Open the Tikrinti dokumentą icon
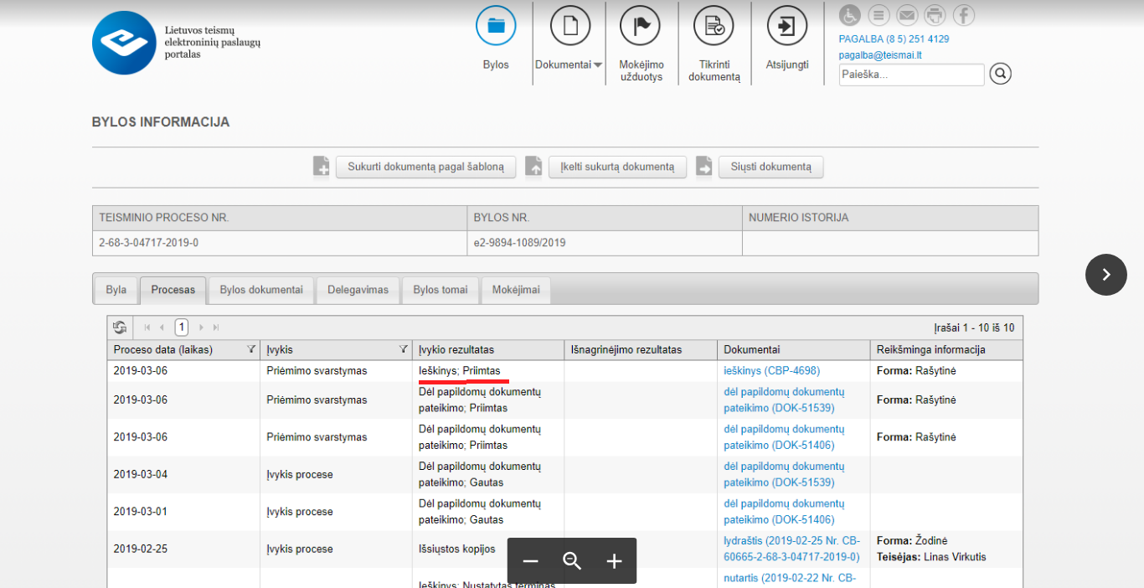 [714, 25]
